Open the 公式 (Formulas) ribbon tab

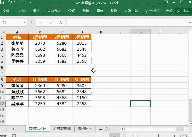[x=72, y=11]
